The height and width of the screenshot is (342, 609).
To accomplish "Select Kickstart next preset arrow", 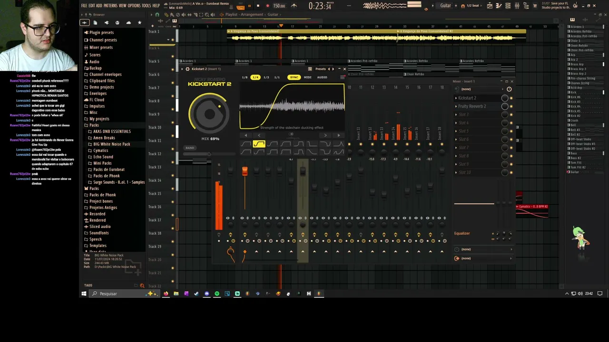I will pyautogui.click(x=333, y=69).
